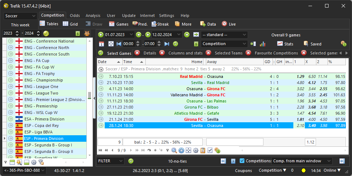Screen dimensions: 352x176
Task: Toggle the Competitions checkbox
Action: coord(242,161)
